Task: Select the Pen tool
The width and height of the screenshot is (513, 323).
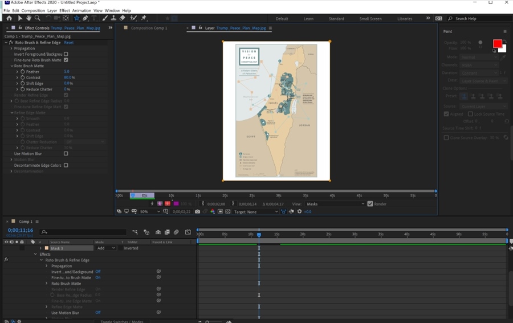Action: (85, 18)
